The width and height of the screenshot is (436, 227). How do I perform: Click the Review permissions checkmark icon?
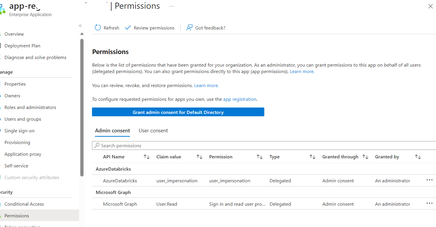pyautogui.click(x=128, y=28)
